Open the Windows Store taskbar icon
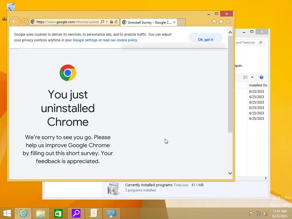Viewport: 292px width, 219px height. coord(58,213)
